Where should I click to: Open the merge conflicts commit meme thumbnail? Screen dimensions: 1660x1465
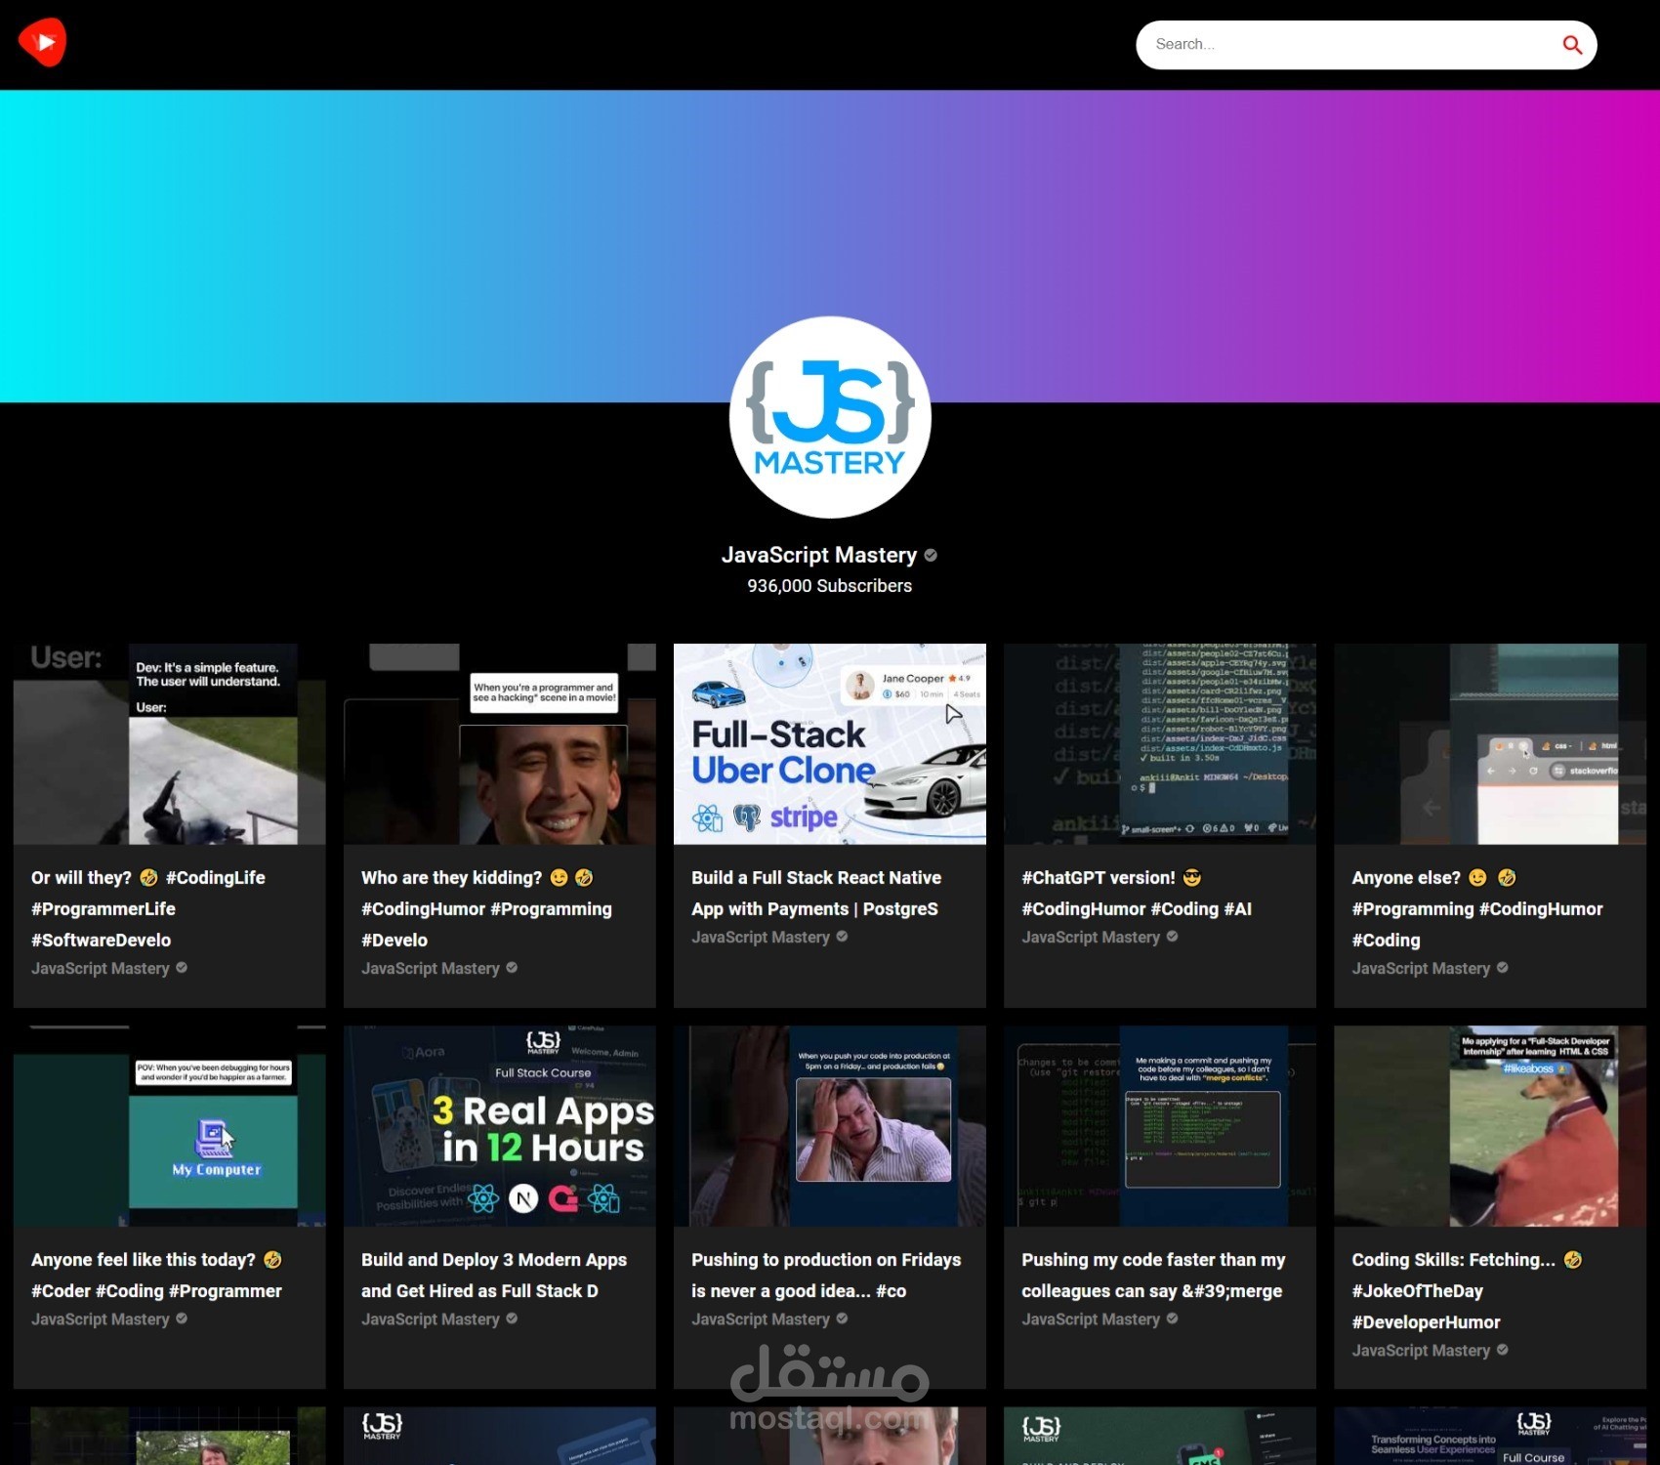tap(1160, 1126)
